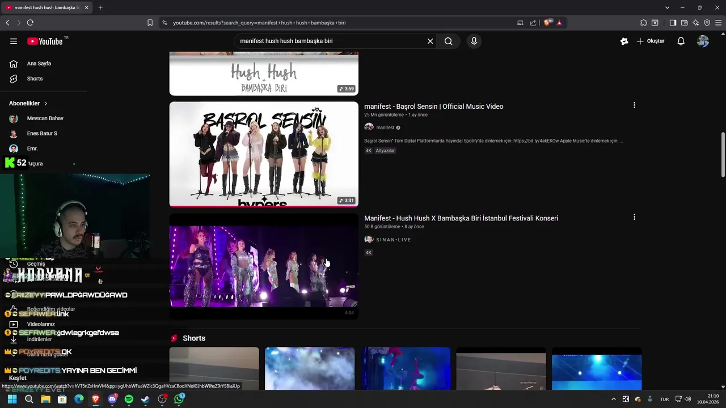Click the star-shaped icon beside Oluştur

tap(624, 41)
